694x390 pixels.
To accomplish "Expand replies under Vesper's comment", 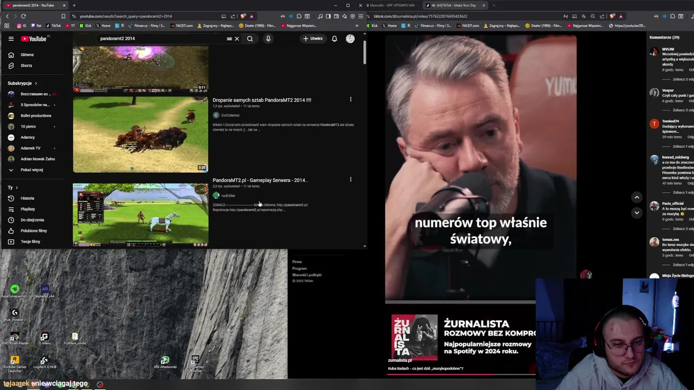I will (x=683, y=110).
